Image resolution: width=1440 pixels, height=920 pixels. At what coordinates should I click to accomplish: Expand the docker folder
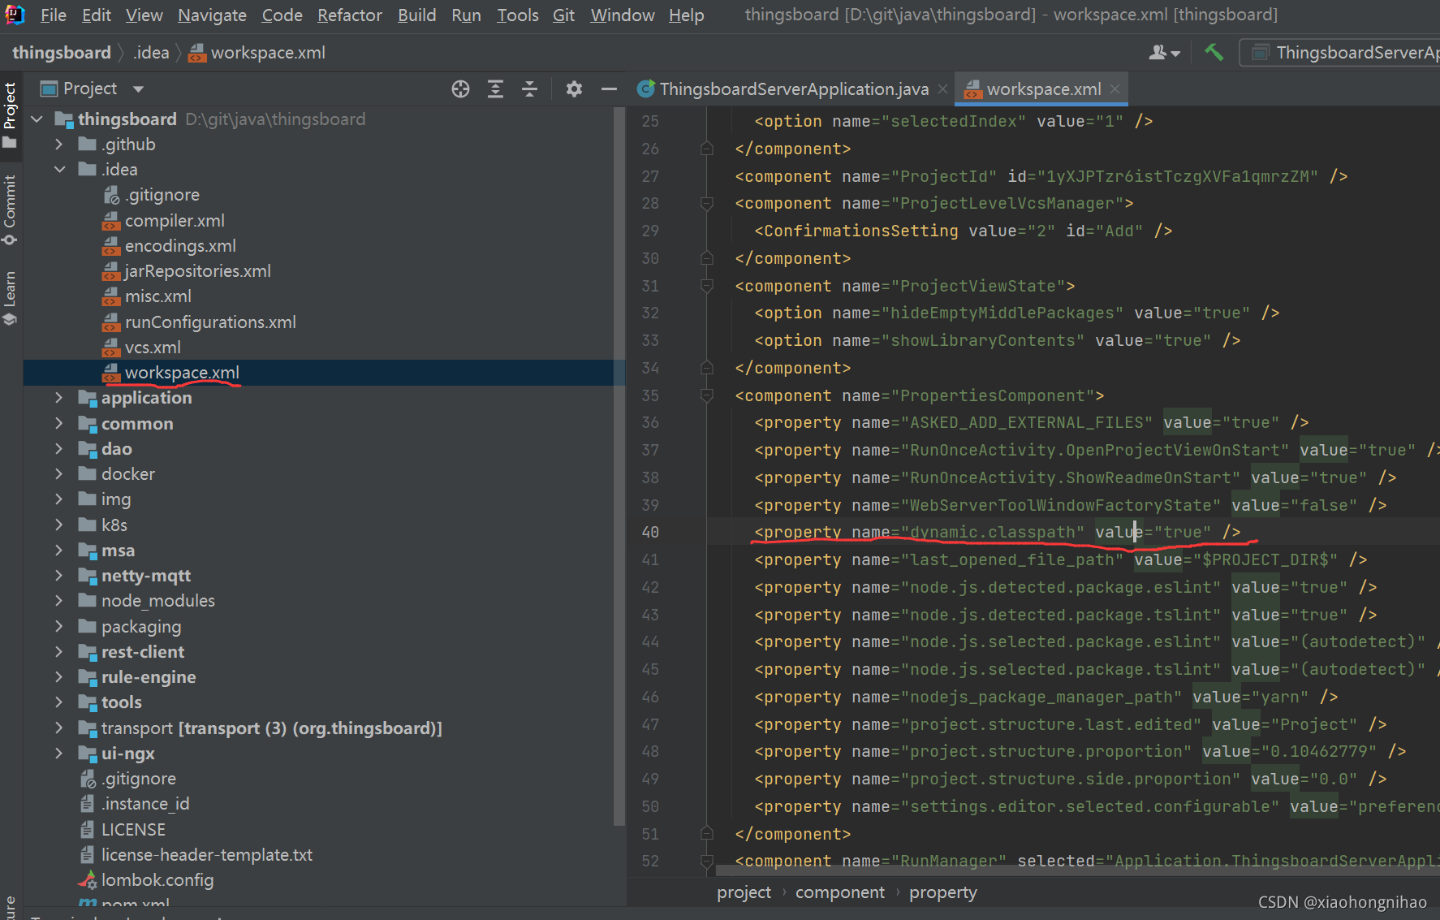pyautogui.click(x=58, y=474)
